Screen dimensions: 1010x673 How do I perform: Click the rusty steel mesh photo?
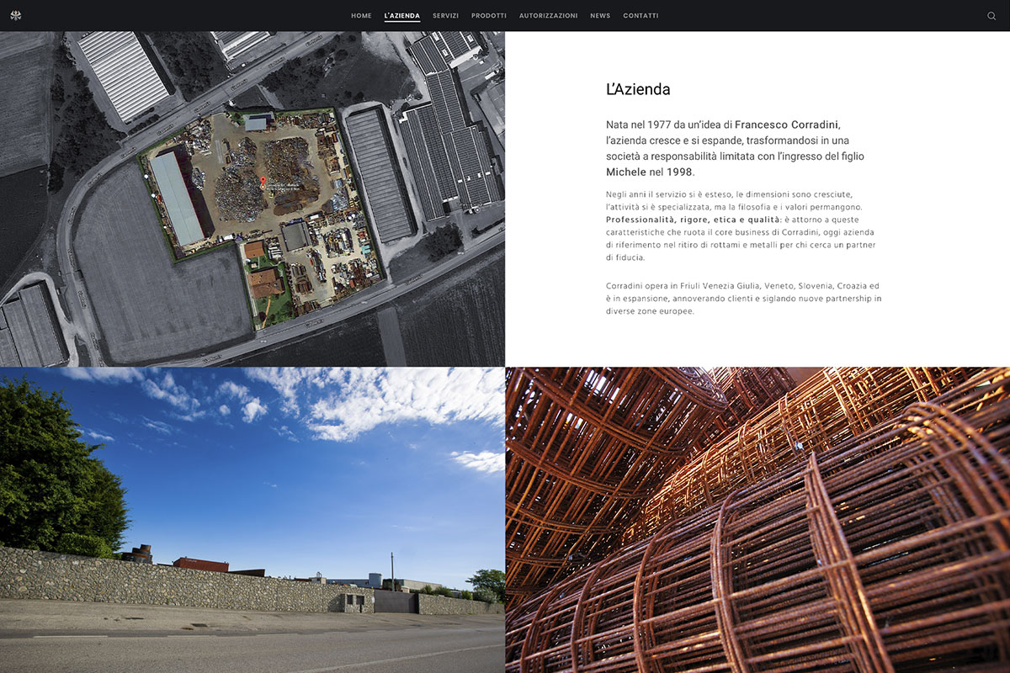click(757, 520)
